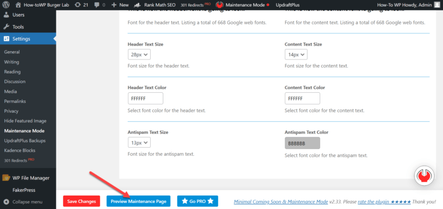Screen dimensions: 443x209
Task: Open Minimal Coming Soon & Maintenance Mode link
Action: tap(281, 202)
